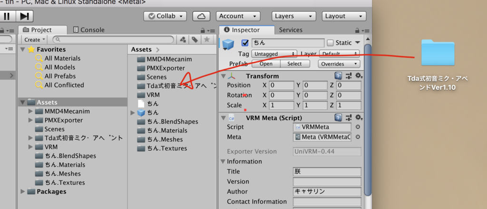Select Scenes folder in left tree
The image size is (487, 209).
49,129
